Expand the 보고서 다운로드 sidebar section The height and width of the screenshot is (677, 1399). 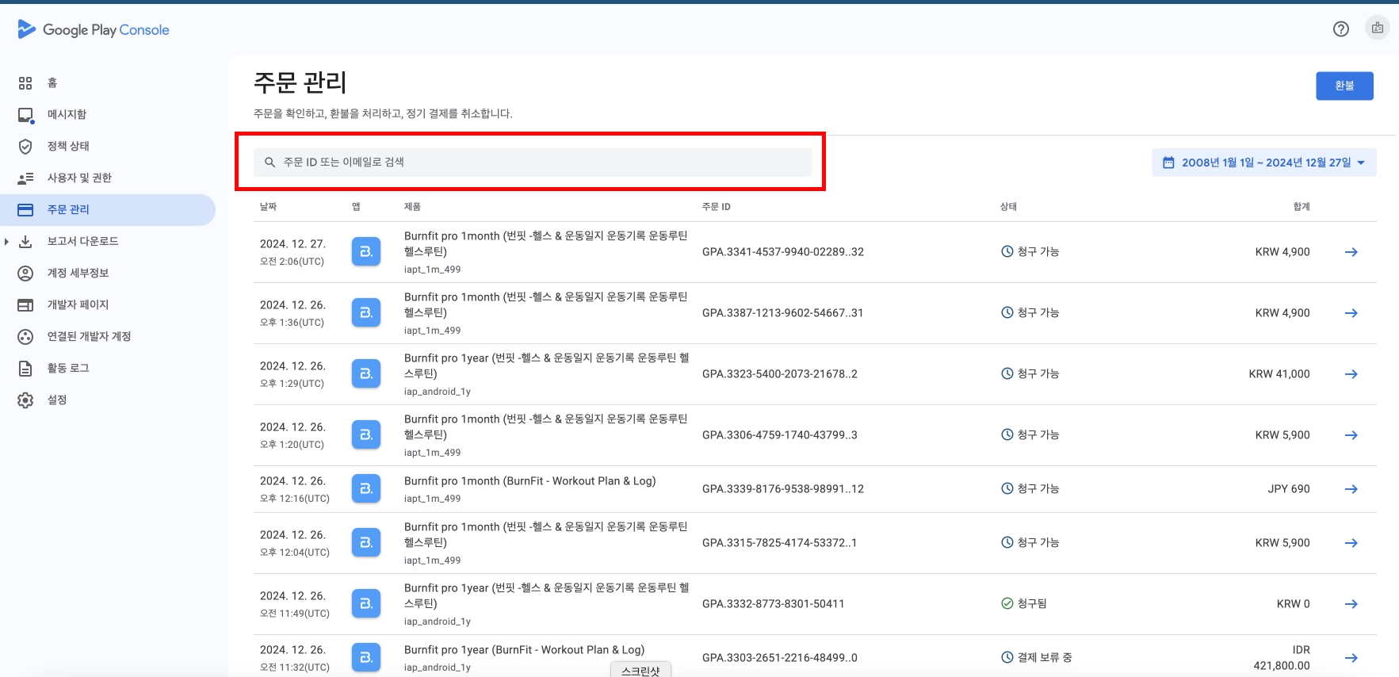pyautogui.click(x=6, y=242)
